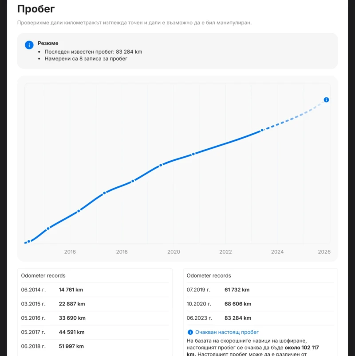Select the 22 887 km record

click(71, 304)
